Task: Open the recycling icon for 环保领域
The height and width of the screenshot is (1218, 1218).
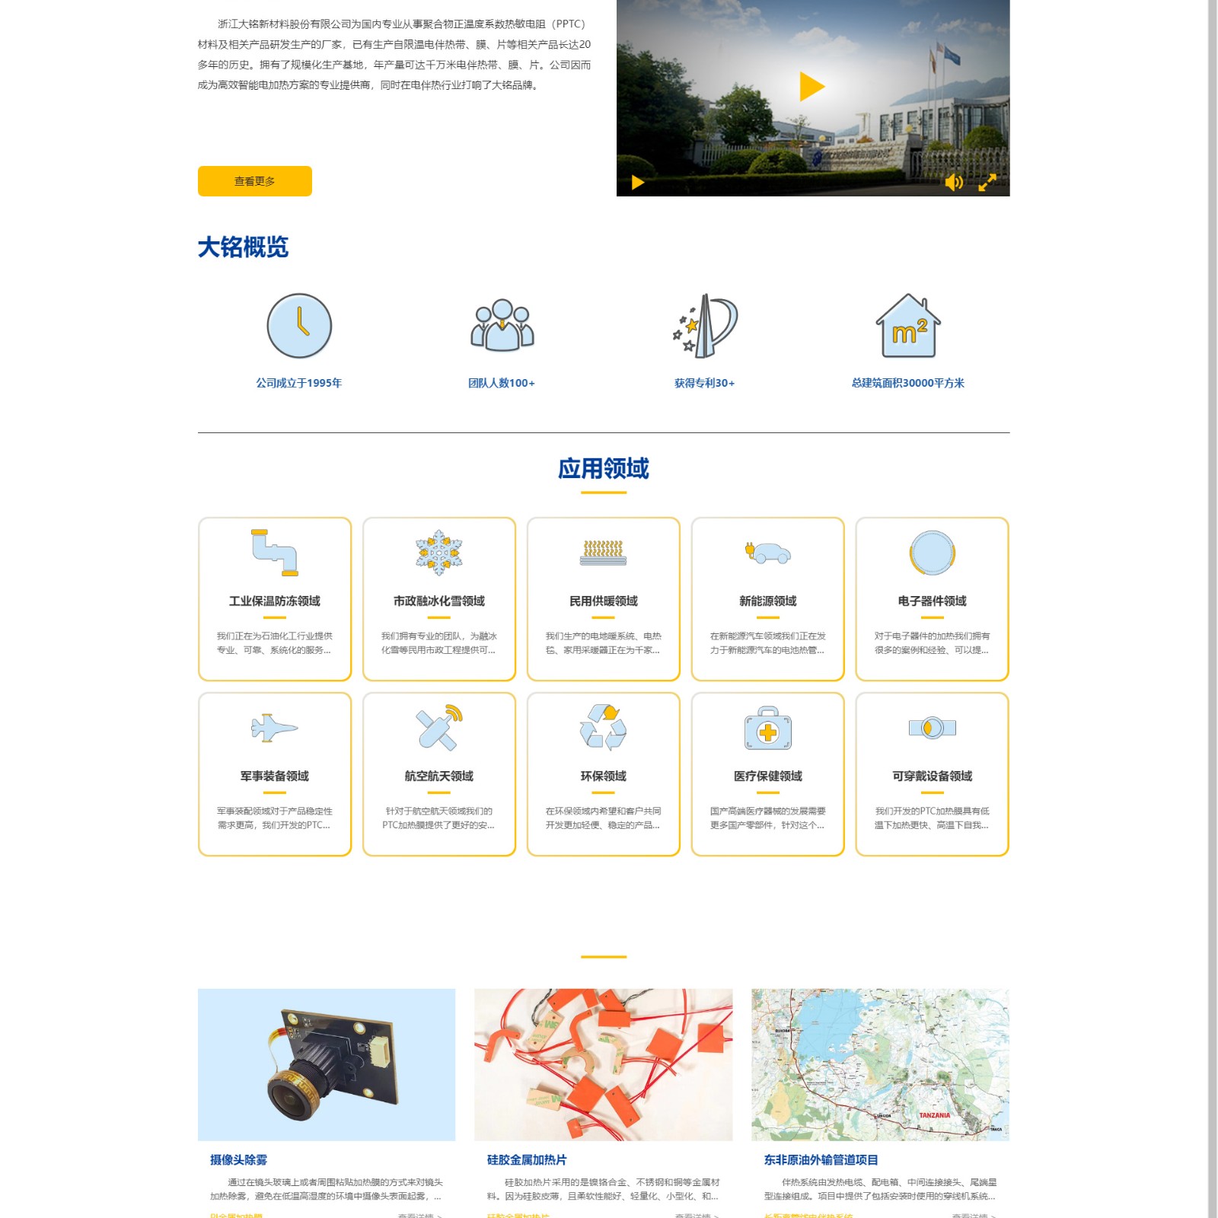Action: [x=603, y=728]
